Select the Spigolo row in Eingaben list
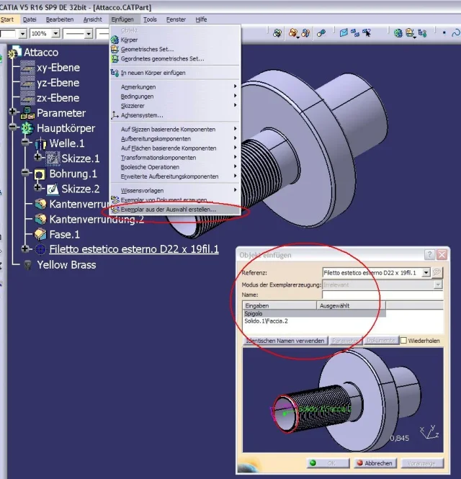The width and height of the screenshot is (461, 479). tap(314, 313)
